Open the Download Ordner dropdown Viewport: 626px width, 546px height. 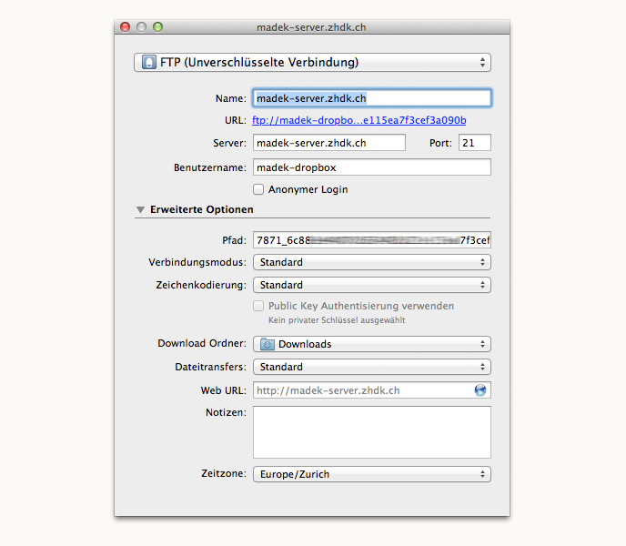tap(371, 344)
